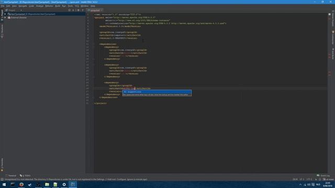The width and height of the screenshot is (335, 188).
Task: Switch to the pom.xml editor tab
Action: pos(95,10)
